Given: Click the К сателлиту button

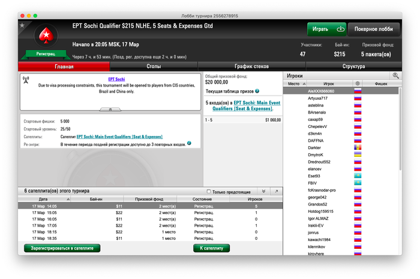Looking at the screenshot, I should coord(212,248).
